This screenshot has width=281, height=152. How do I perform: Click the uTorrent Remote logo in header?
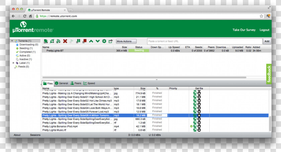pyautogui.click(x=33, y=27)
